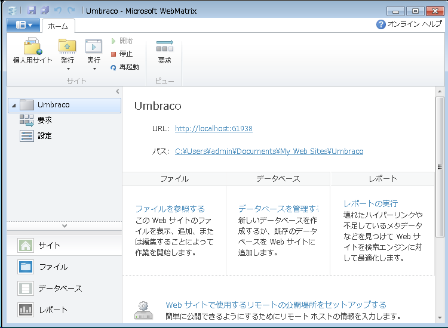Click the scrollbar down arrow
Screen dimensions: 448x328
pos(440,318)
